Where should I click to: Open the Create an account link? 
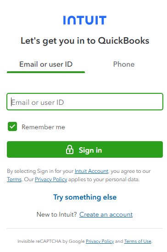[x=106, y=214]
